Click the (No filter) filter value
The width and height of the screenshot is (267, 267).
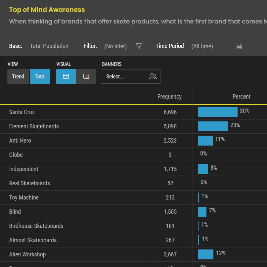click(x=115, y=46)
